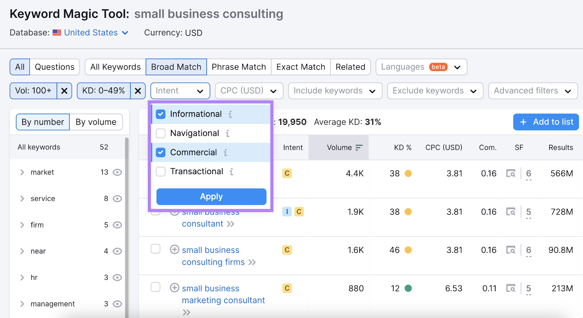
Task: Toggle visibility eye for service group
Action: point(117,199)
